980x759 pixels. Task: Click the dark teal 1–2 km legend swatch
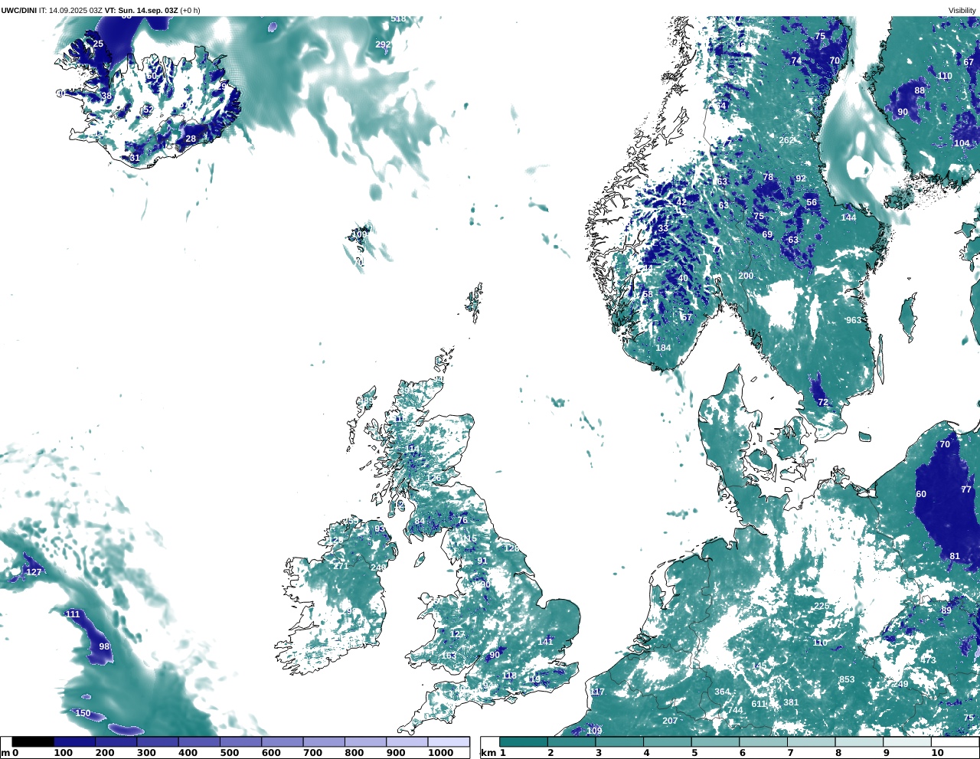tap(524, 741)
